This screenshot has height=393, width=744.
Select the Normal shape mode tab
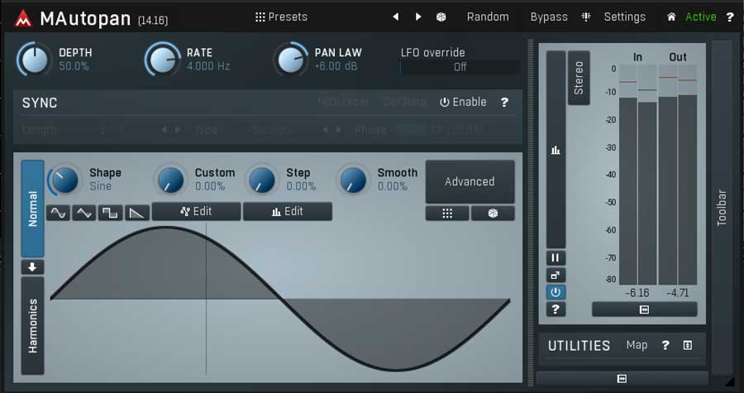click(33, 208)
